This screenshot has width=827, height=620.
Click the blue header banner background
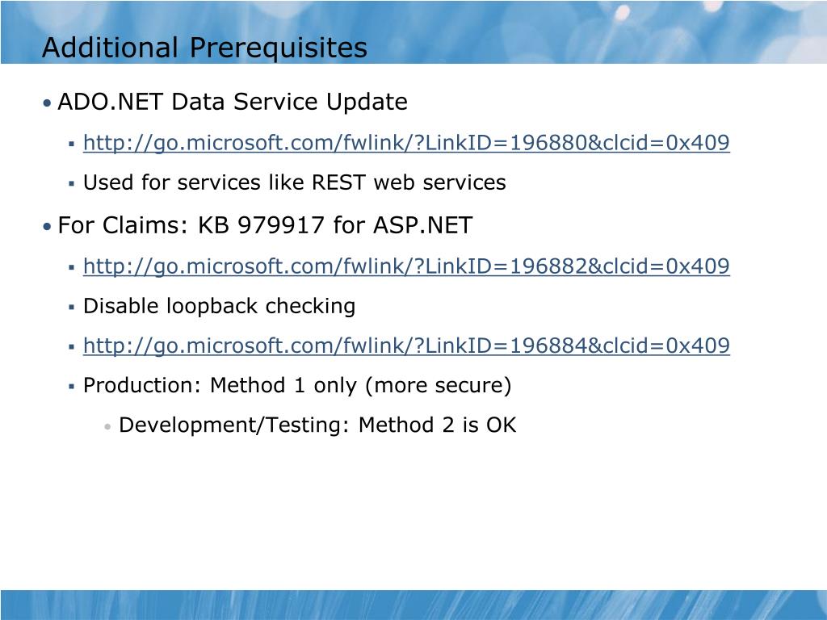pos(580,31)
